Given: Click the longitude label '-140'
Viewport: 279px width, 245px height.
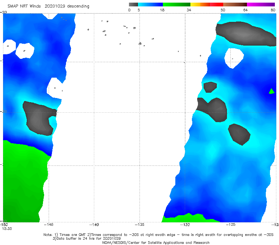Looking at the screenshot, I should (94, 225).
